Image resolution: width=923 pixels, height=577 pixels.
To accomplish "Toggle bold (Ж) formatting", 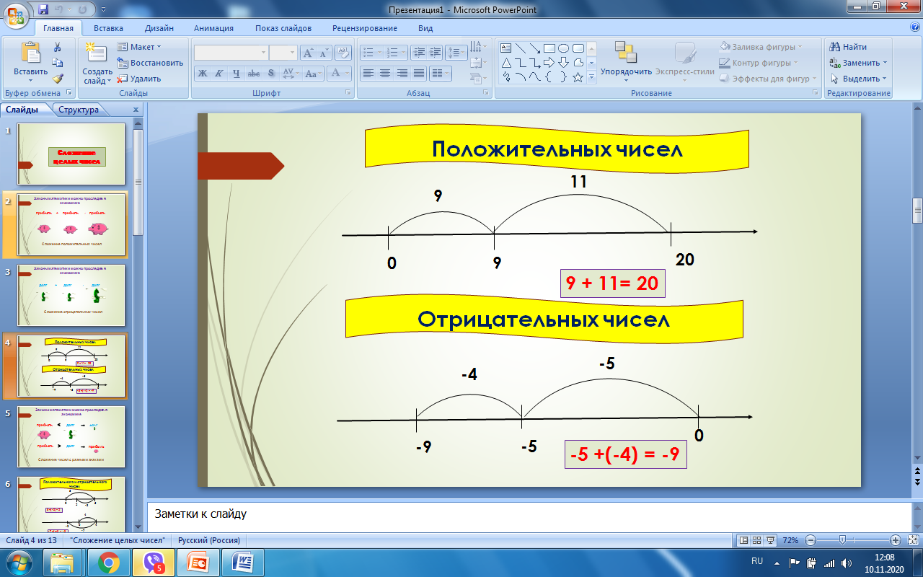I will coord(203,74).
